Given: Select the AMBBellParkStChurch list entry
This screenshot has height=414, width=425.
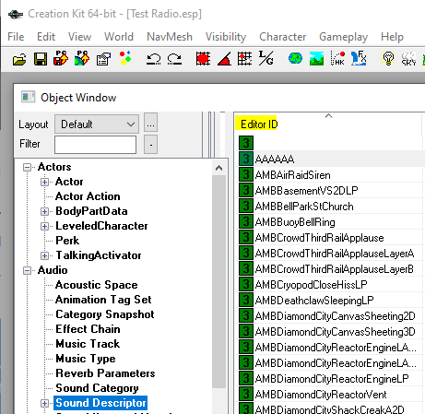Looking at the screenshot, I should [x=304, y=207].
